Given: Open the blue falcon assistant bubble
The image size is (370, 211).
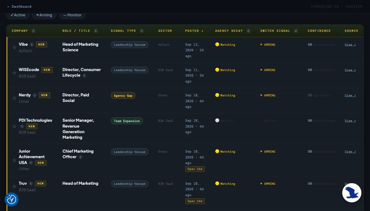Looking at the screenshot, I should point(351,192).
